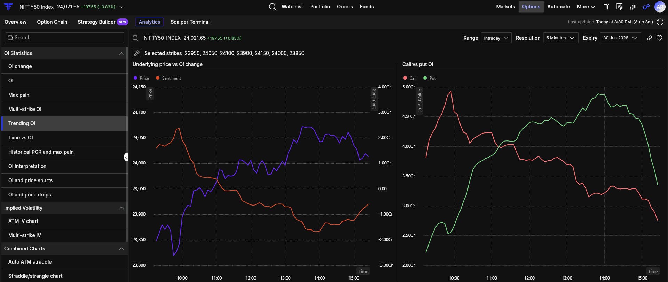Open the Resolution 5 Minutes dropdown
This screenshot has height=282, width=668.
560,38
